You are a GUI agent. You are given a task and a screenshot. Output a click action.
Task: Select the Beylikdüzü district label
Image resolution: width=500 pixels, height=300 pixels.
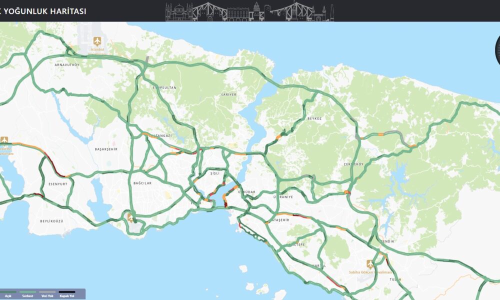tap(51, 221)
